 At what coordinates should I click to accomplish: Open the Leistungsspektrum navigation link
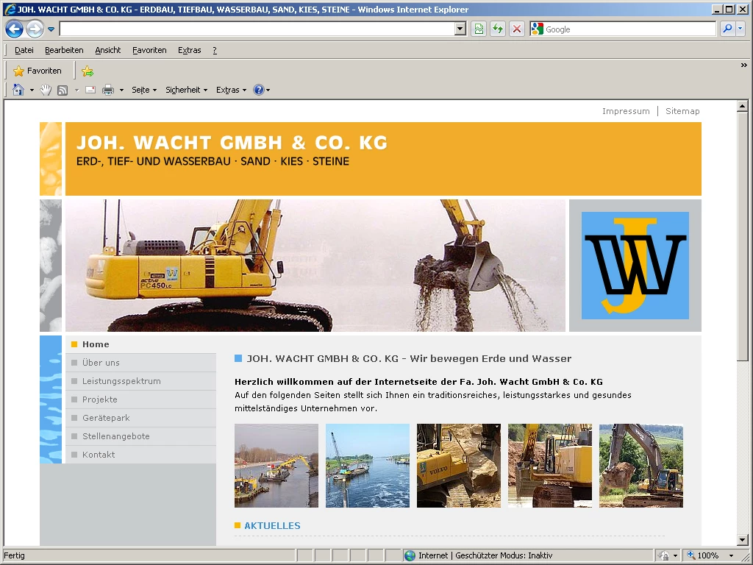[121, 381]
